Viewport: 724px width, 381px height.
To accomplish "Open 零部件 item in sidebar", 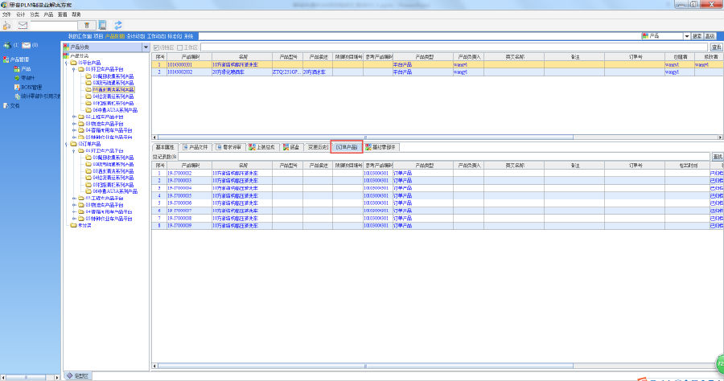I will (27, 78).
